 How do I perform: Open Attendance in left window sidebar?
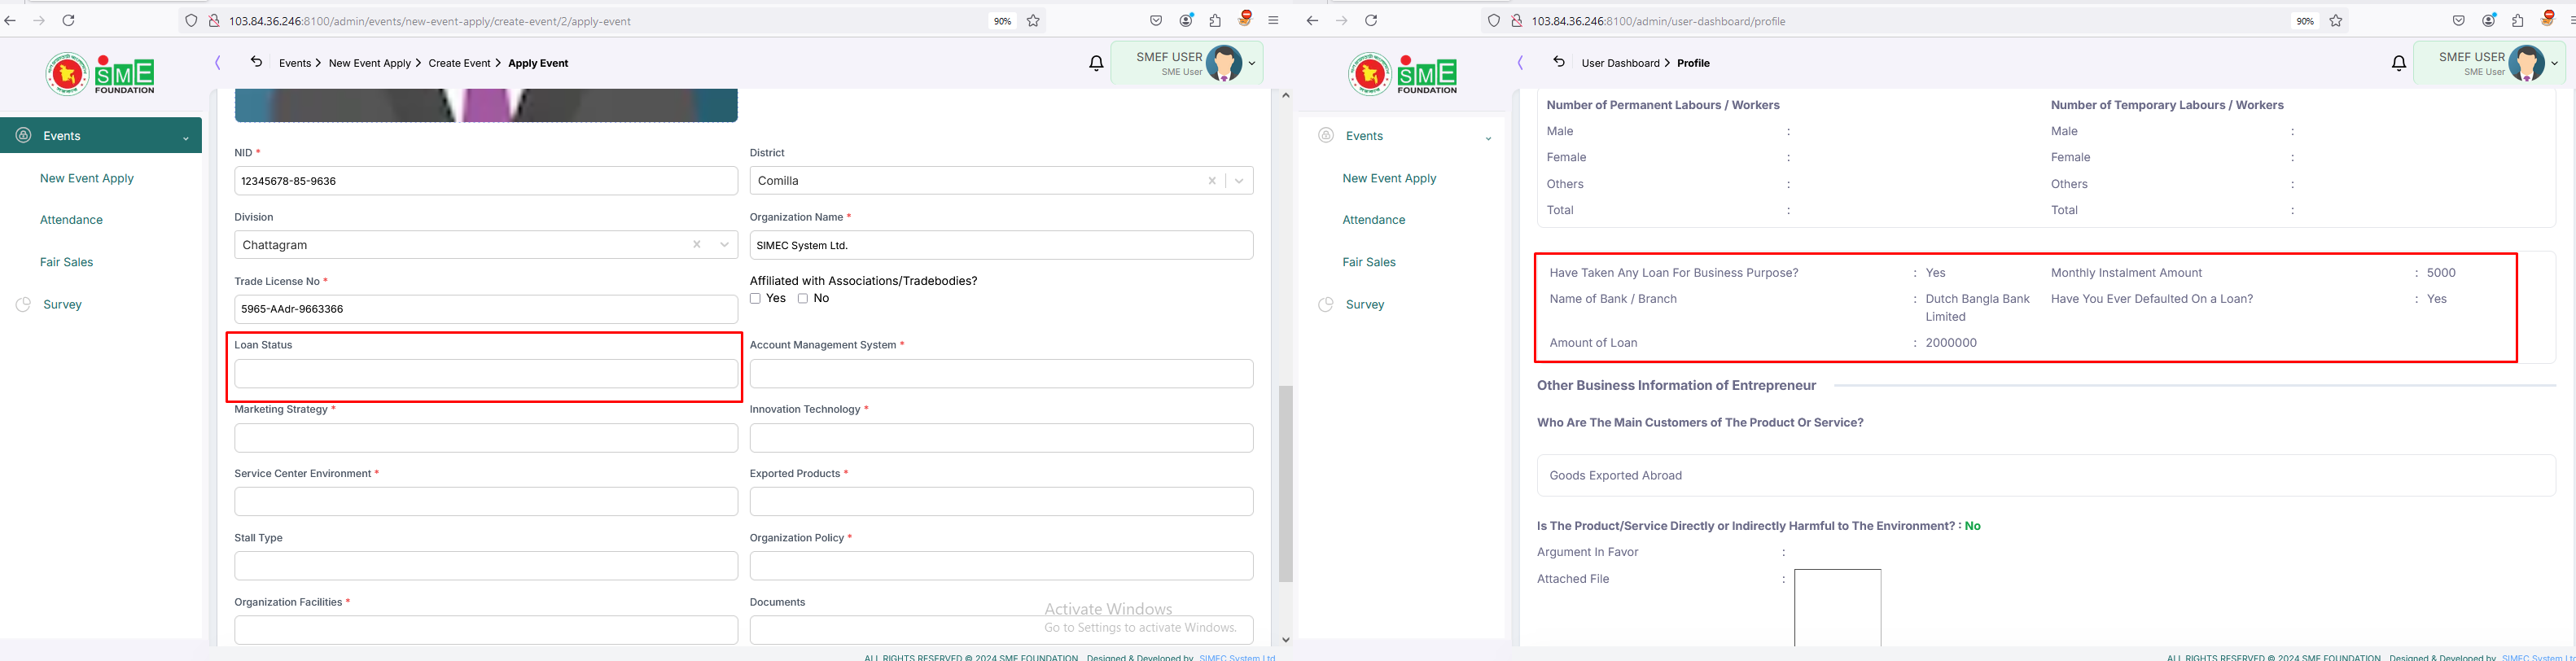pos(71,220)
